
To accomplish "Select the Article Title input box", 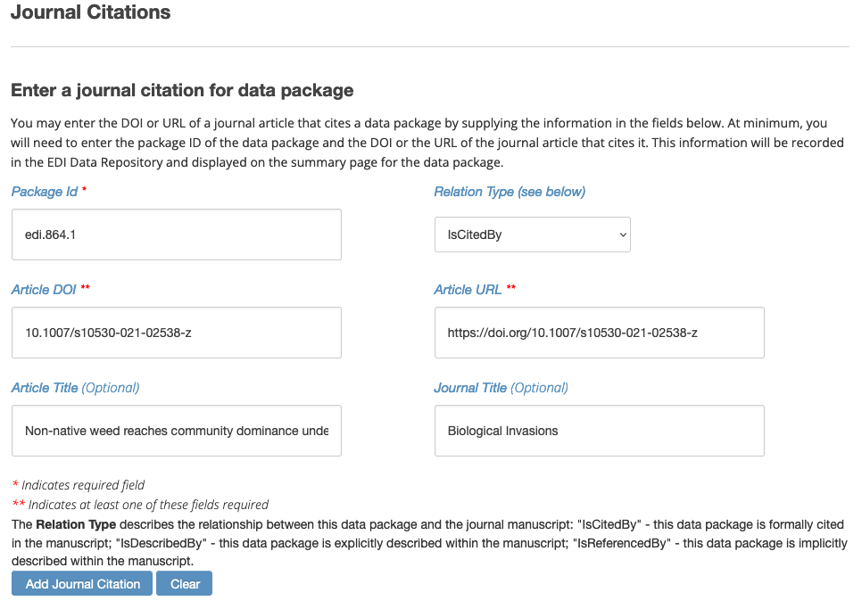I will point(177,431).
